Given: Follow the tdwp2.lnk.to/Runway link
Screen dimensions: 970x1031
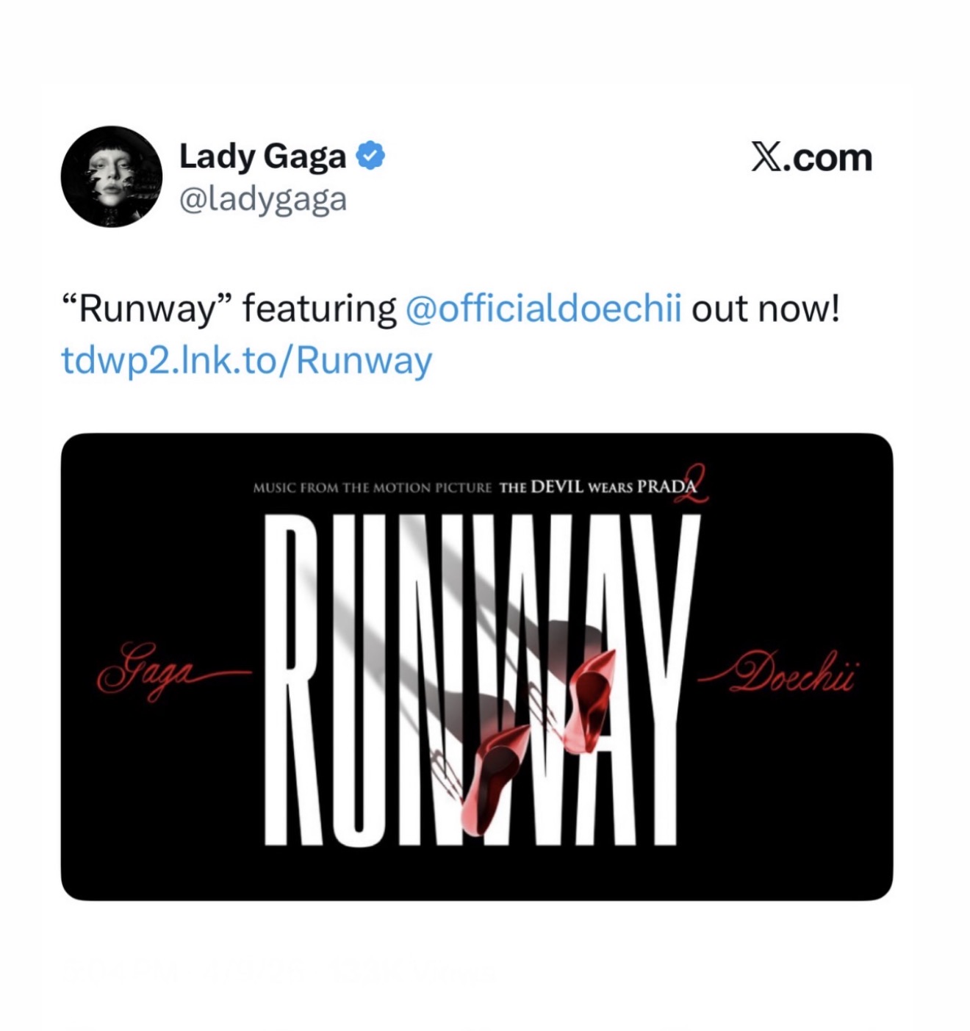Looking at the screenshot, I should pos(246,360).
